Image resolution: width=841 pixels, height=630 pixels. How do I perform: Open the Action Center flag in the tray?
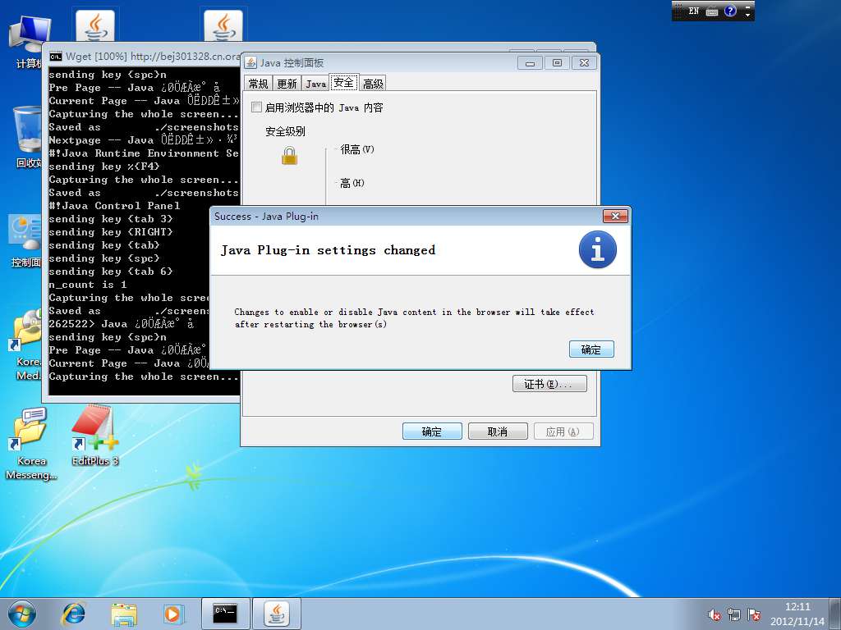[753, 614]
